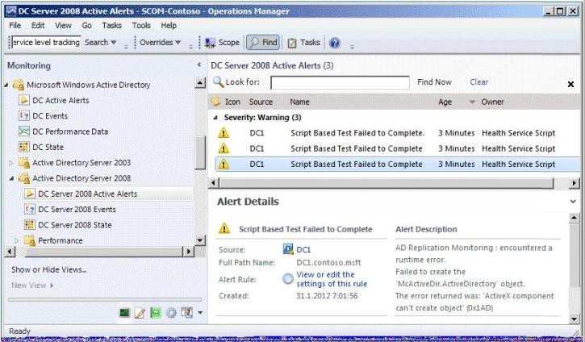Screen dimensions: 585x342
Task: Expand the Active Directory Server 2003 folder
Action: pos(10,163)
